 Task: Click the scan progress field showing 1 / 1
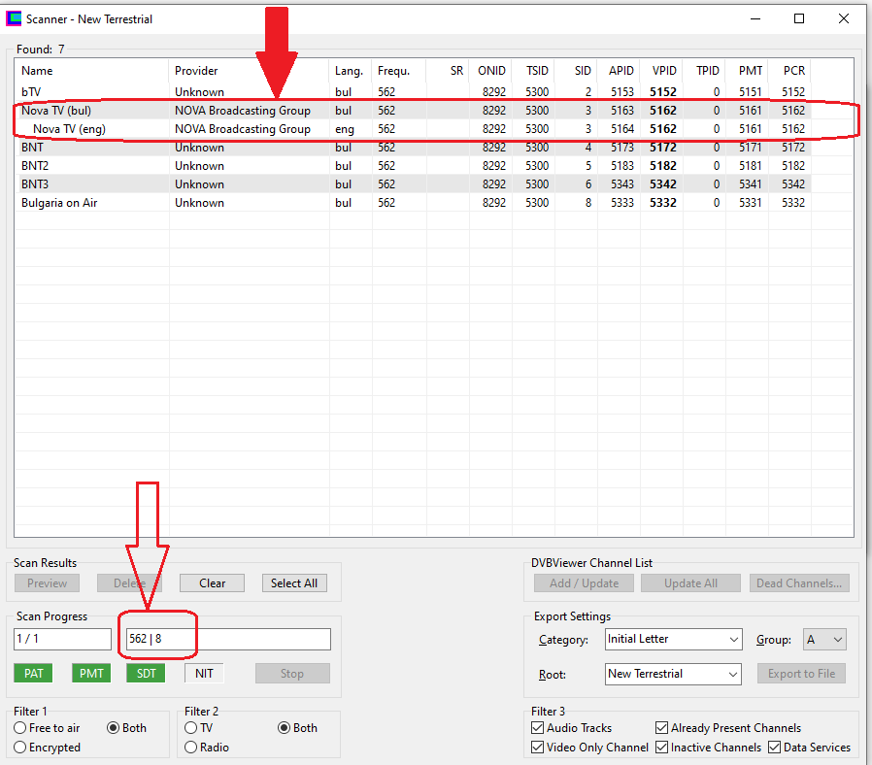pos(62,640)
